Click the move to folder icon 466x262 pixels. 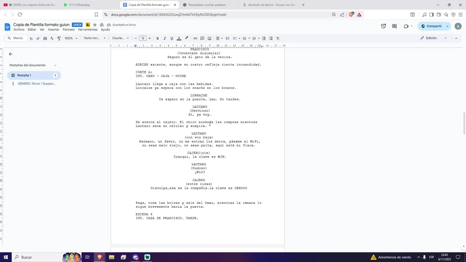point(102,25)
